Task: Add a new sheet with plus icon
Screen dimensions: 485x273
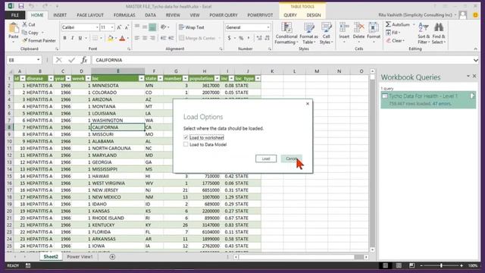Action: [x=112, y=257]
